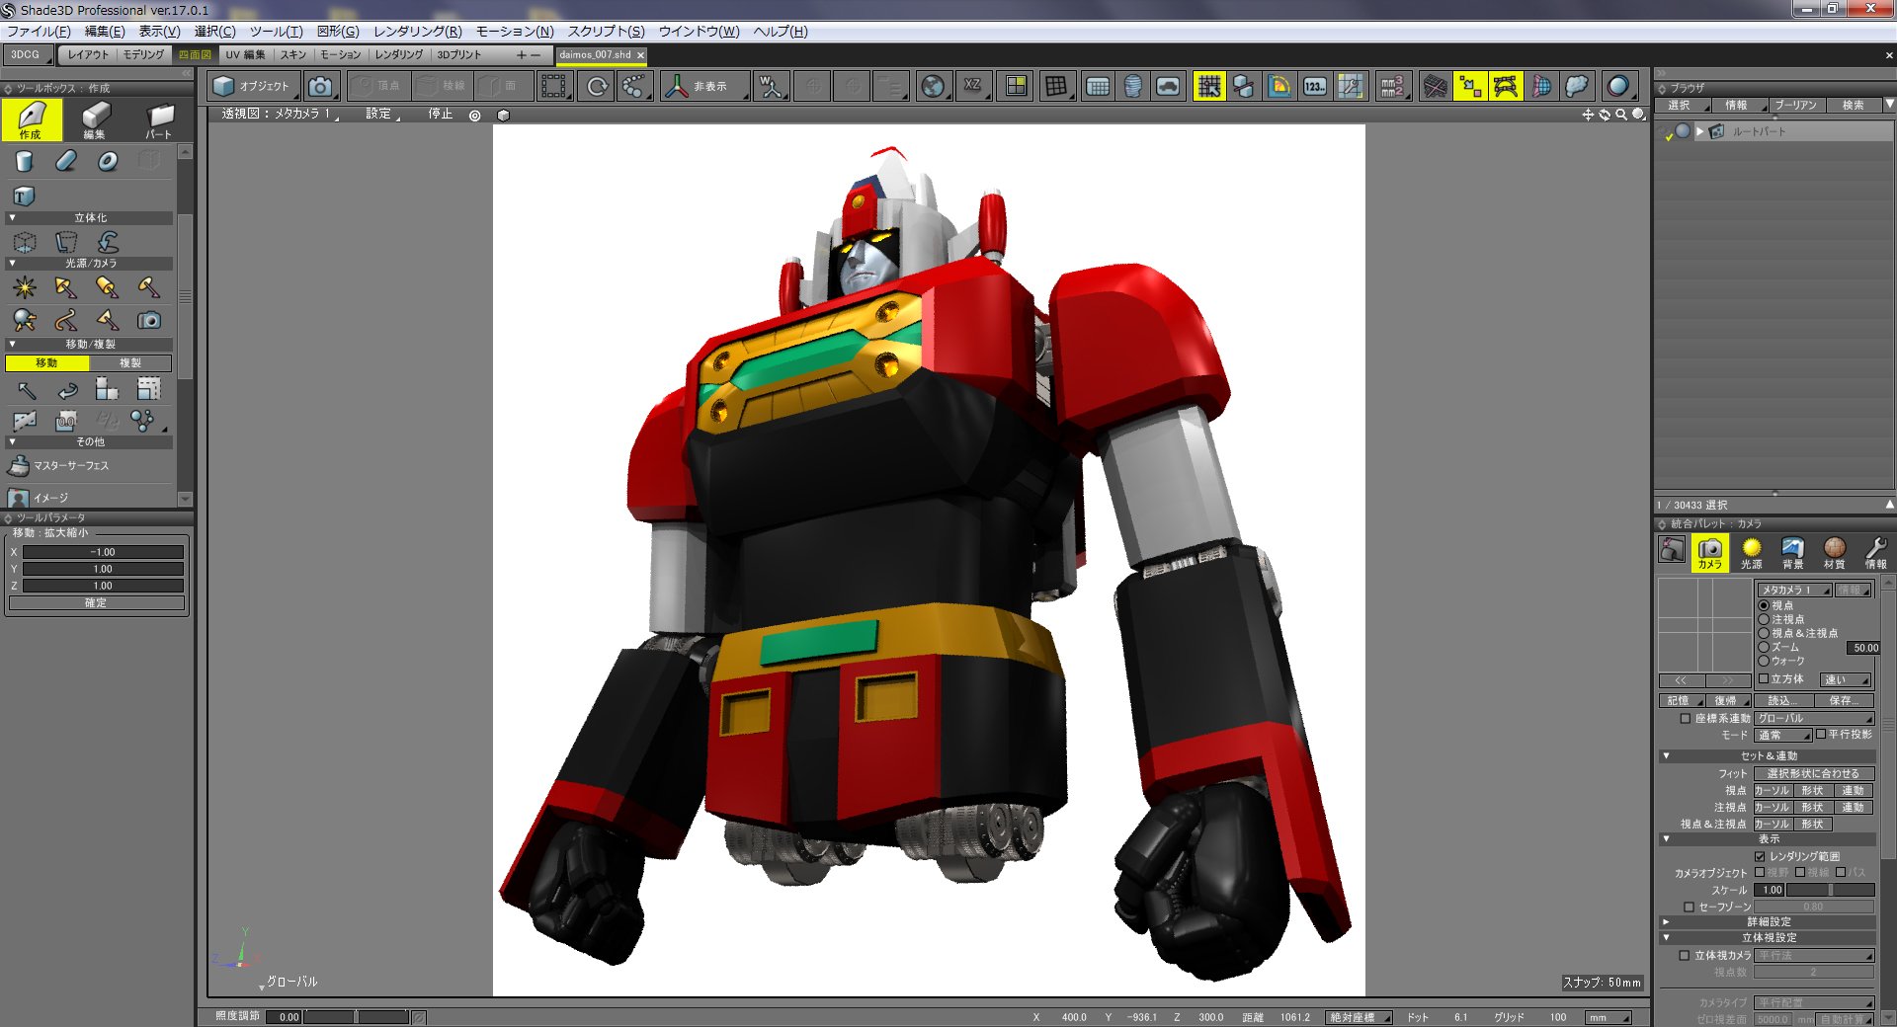Switch toolbox to 編集 (Edit) mode
This screenshot has width=1897, height=1027.
click(95, 119)
